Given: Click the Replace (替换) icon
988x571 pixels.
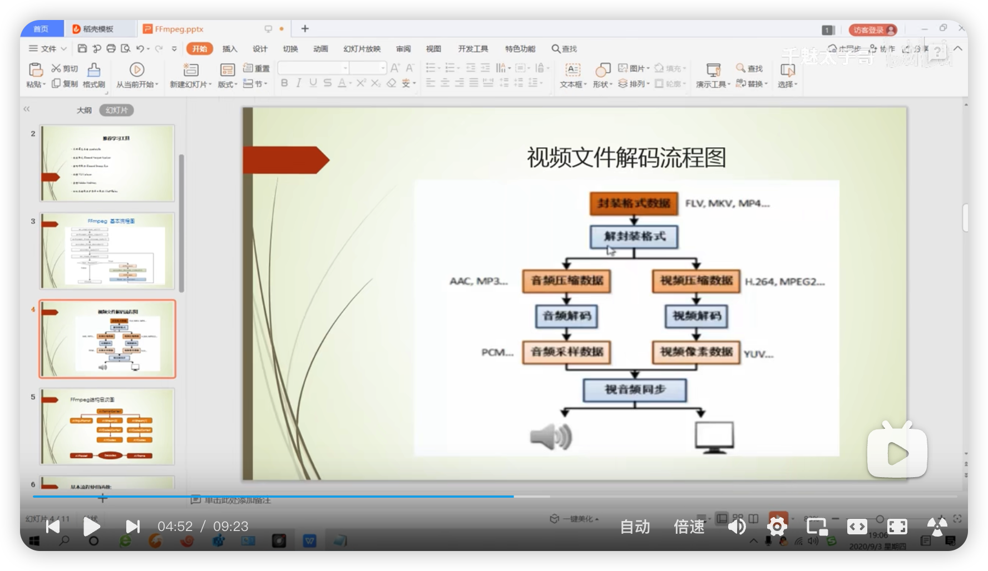Looking at the screenshot, I should click(x=740, y=83).
